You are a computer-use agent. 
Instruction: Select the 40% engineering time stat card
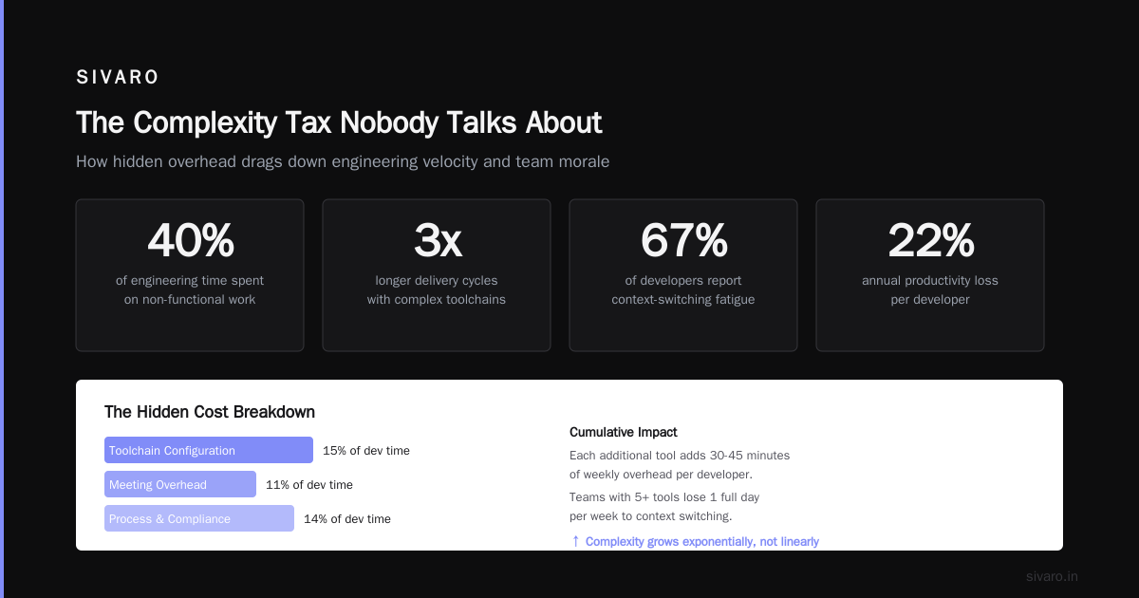click(190, 275)
